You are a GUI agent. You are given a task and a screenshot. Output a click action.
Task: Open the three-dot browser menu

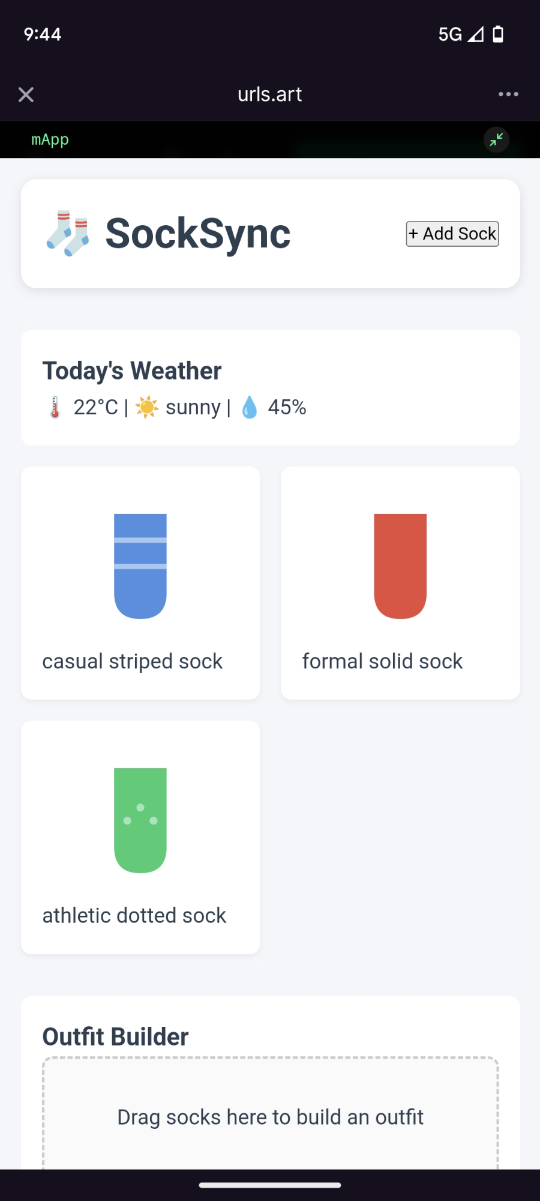tap(508, 94)
